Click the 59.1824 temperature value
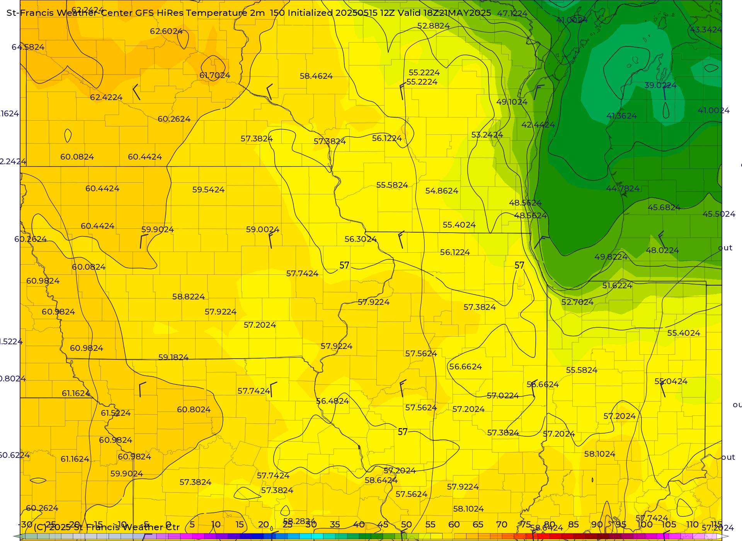 tap(174, 357)
